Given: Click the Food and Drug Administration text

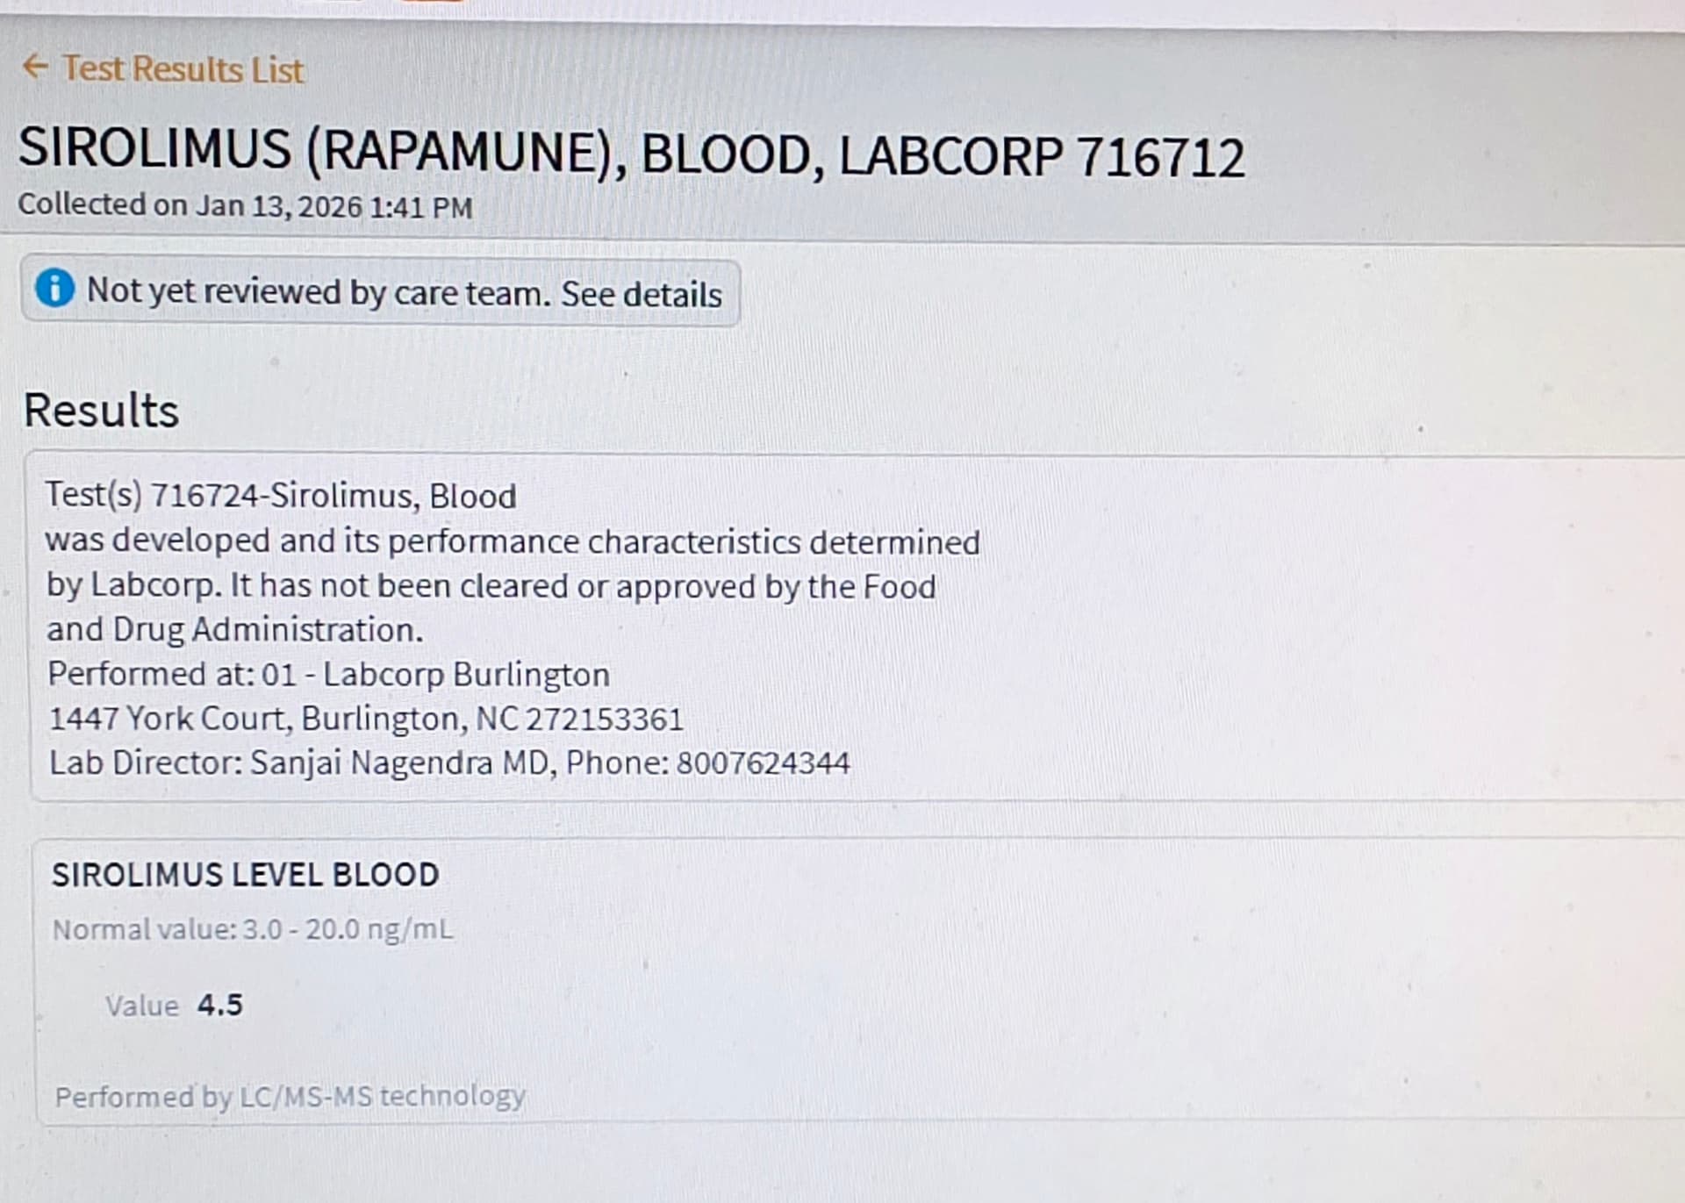Looking at the screenshot, I should (234, 630).
